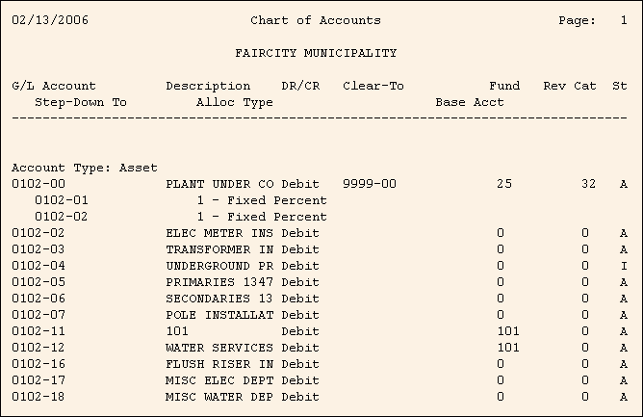Click the Base Acct sub-header
This screenshot has height=417, width=643.
pos(470,101)
